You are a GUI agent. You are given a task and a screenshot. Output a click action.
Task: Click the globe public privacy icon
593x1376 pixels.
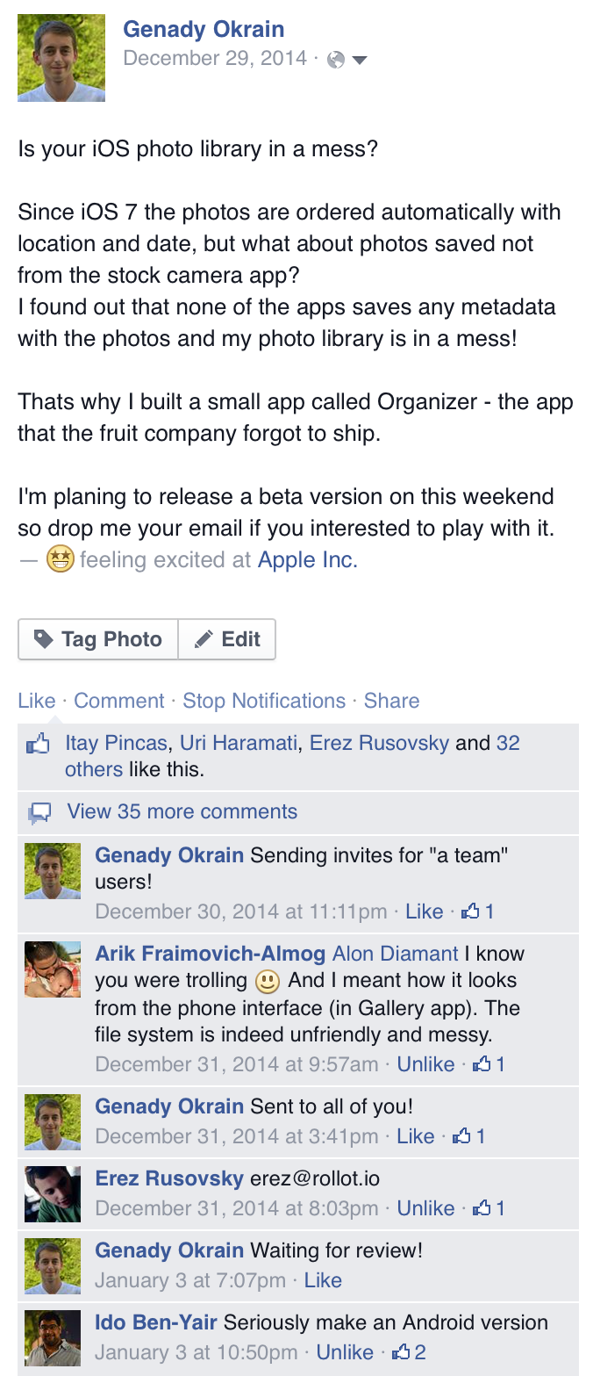coord(335,60)
